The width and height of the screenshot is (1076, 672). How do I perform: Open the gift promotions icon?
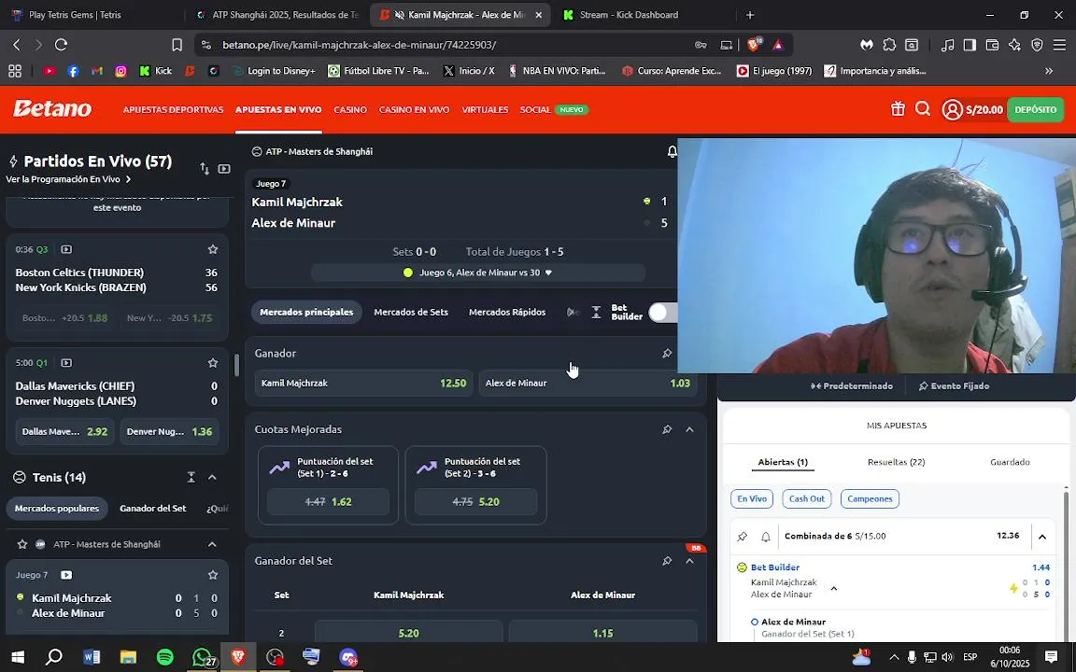click(898, 109)
